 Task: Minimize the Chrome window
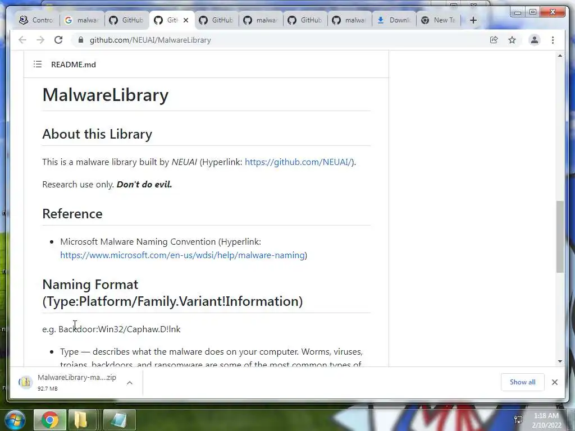[x=517, y=12]
